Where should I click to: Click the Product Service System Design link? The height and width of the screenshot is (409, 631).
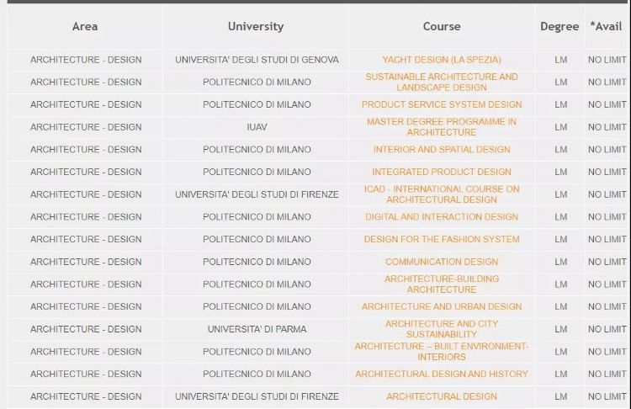coord(442,104)
